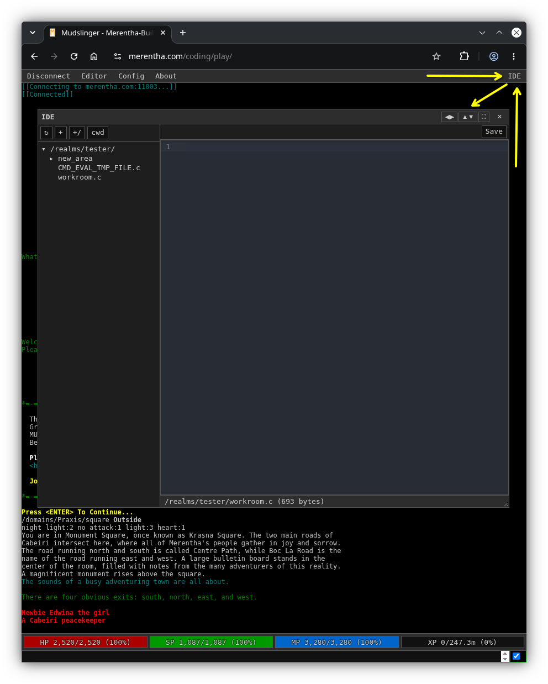548x684 pixels.
Task: Click the address bar URL
Action: tap(180, 56)
